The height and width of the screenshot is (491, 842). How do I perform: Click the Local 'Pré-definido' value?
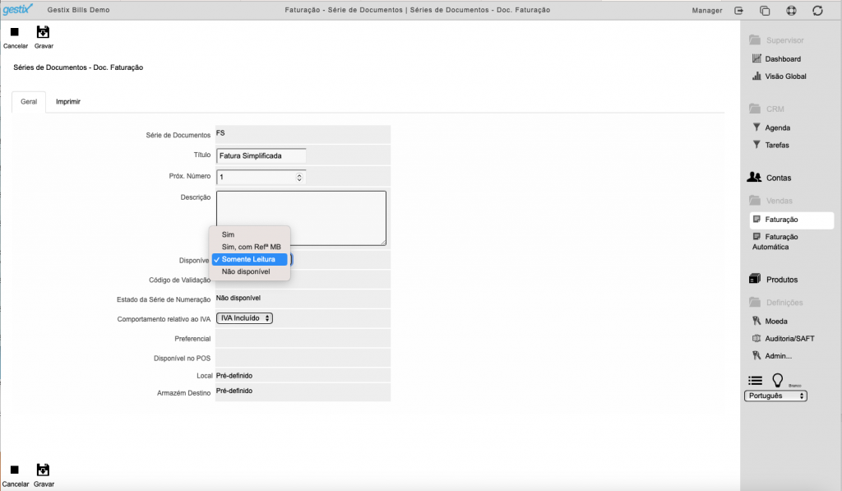[x=234, y=376]
